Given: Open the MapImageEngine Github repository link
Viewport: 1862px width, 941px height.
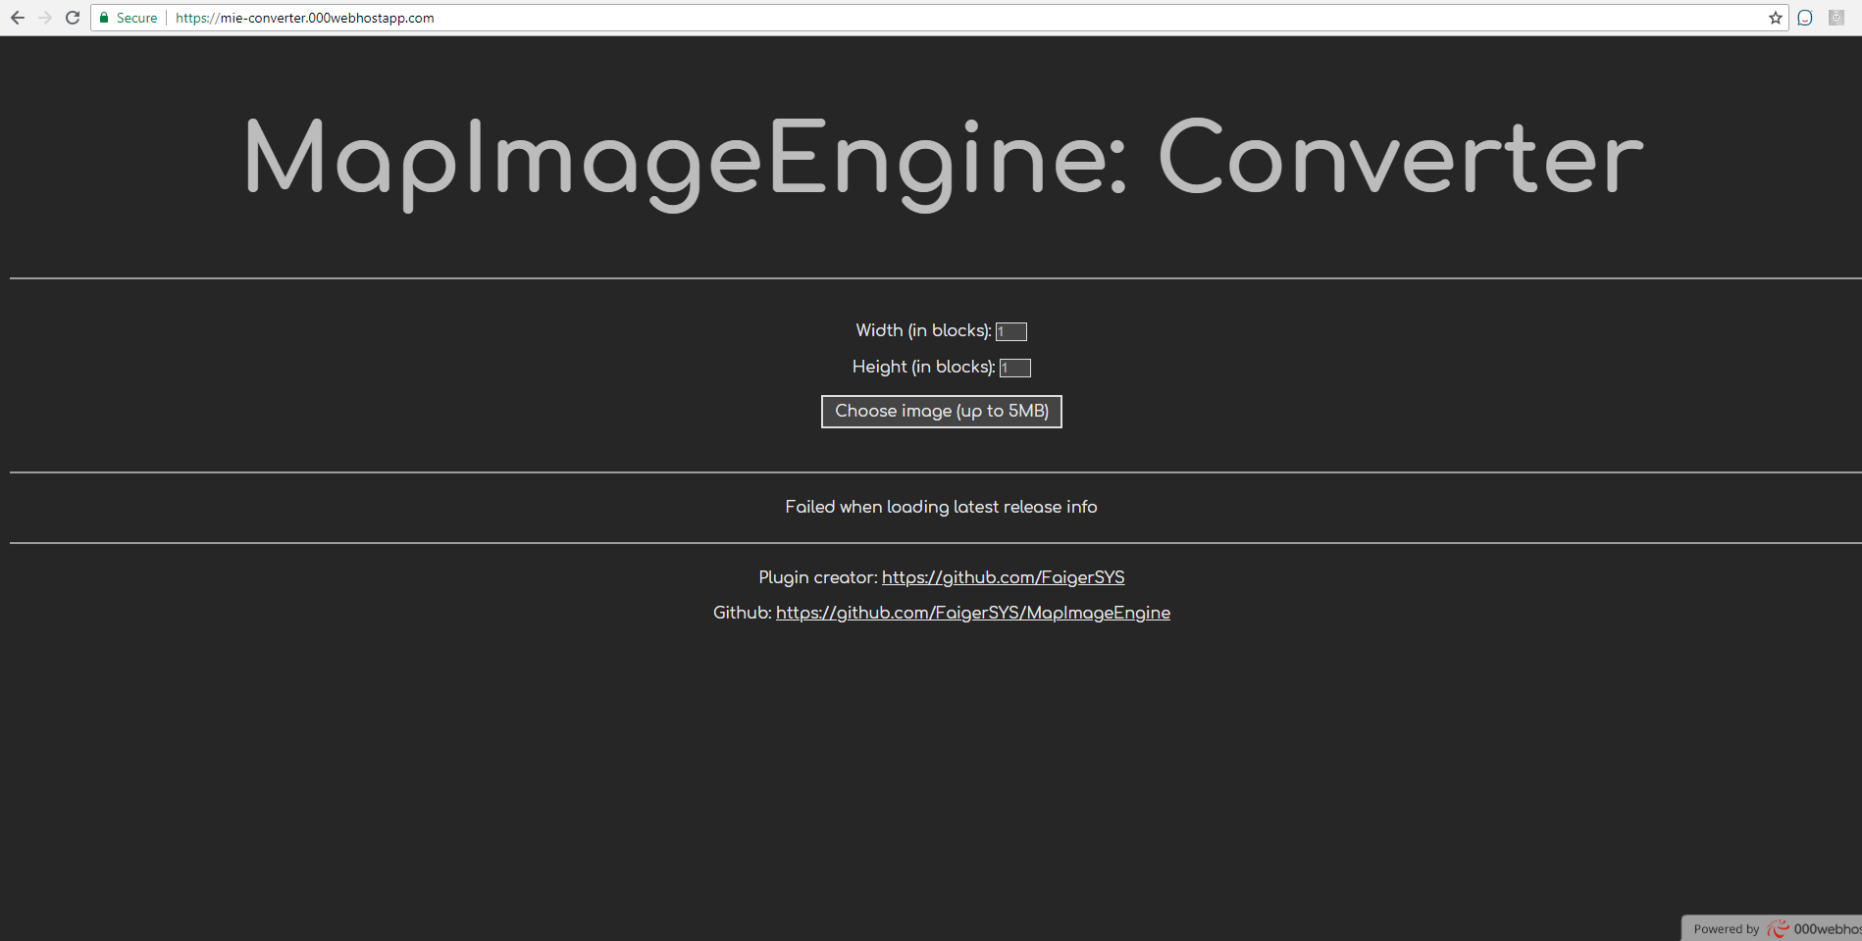Looking at the screenshot, I should (972, 613).
